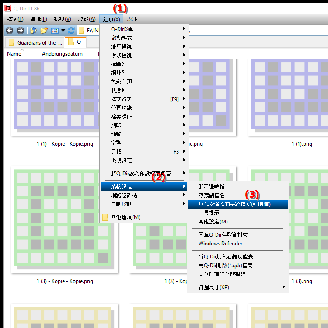
Task: Sort by the Name column header
Action: click(x=21, y=54)
